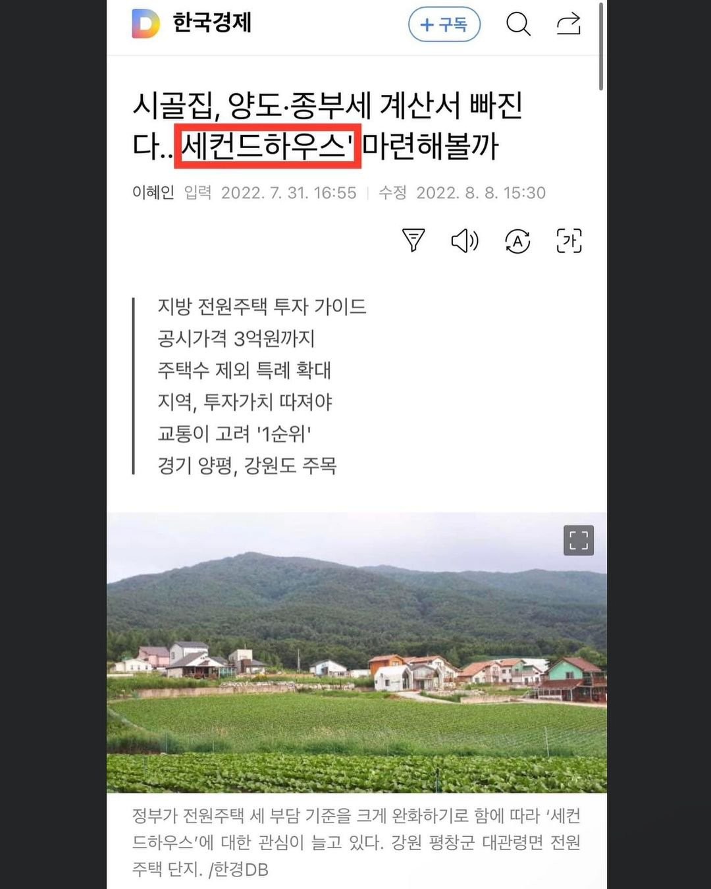Expand photo with fullscreen icon
711x889 pixels.
click(579, 541)
